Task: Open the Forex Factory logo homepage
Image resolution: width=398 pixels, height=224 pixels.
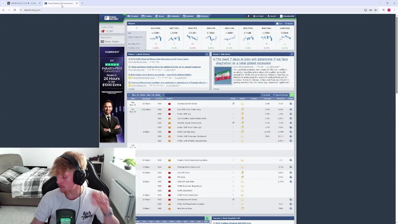Action: click(111, 18)
